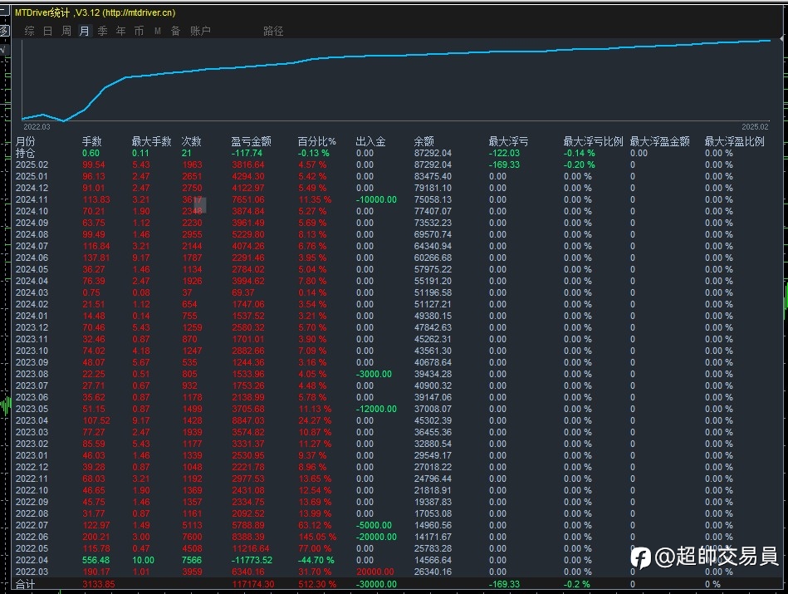The height and width of the screenshot is (594, 788).
Task: Switch to the 季 quarterly tab
Action: coord(102,32)
